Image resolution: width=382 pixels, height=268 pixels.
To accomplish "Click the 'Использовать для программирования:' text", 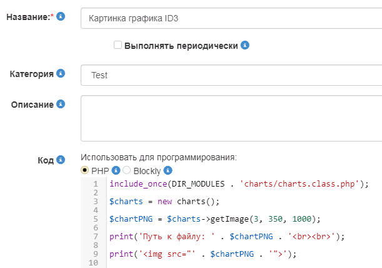I will 159,157.
